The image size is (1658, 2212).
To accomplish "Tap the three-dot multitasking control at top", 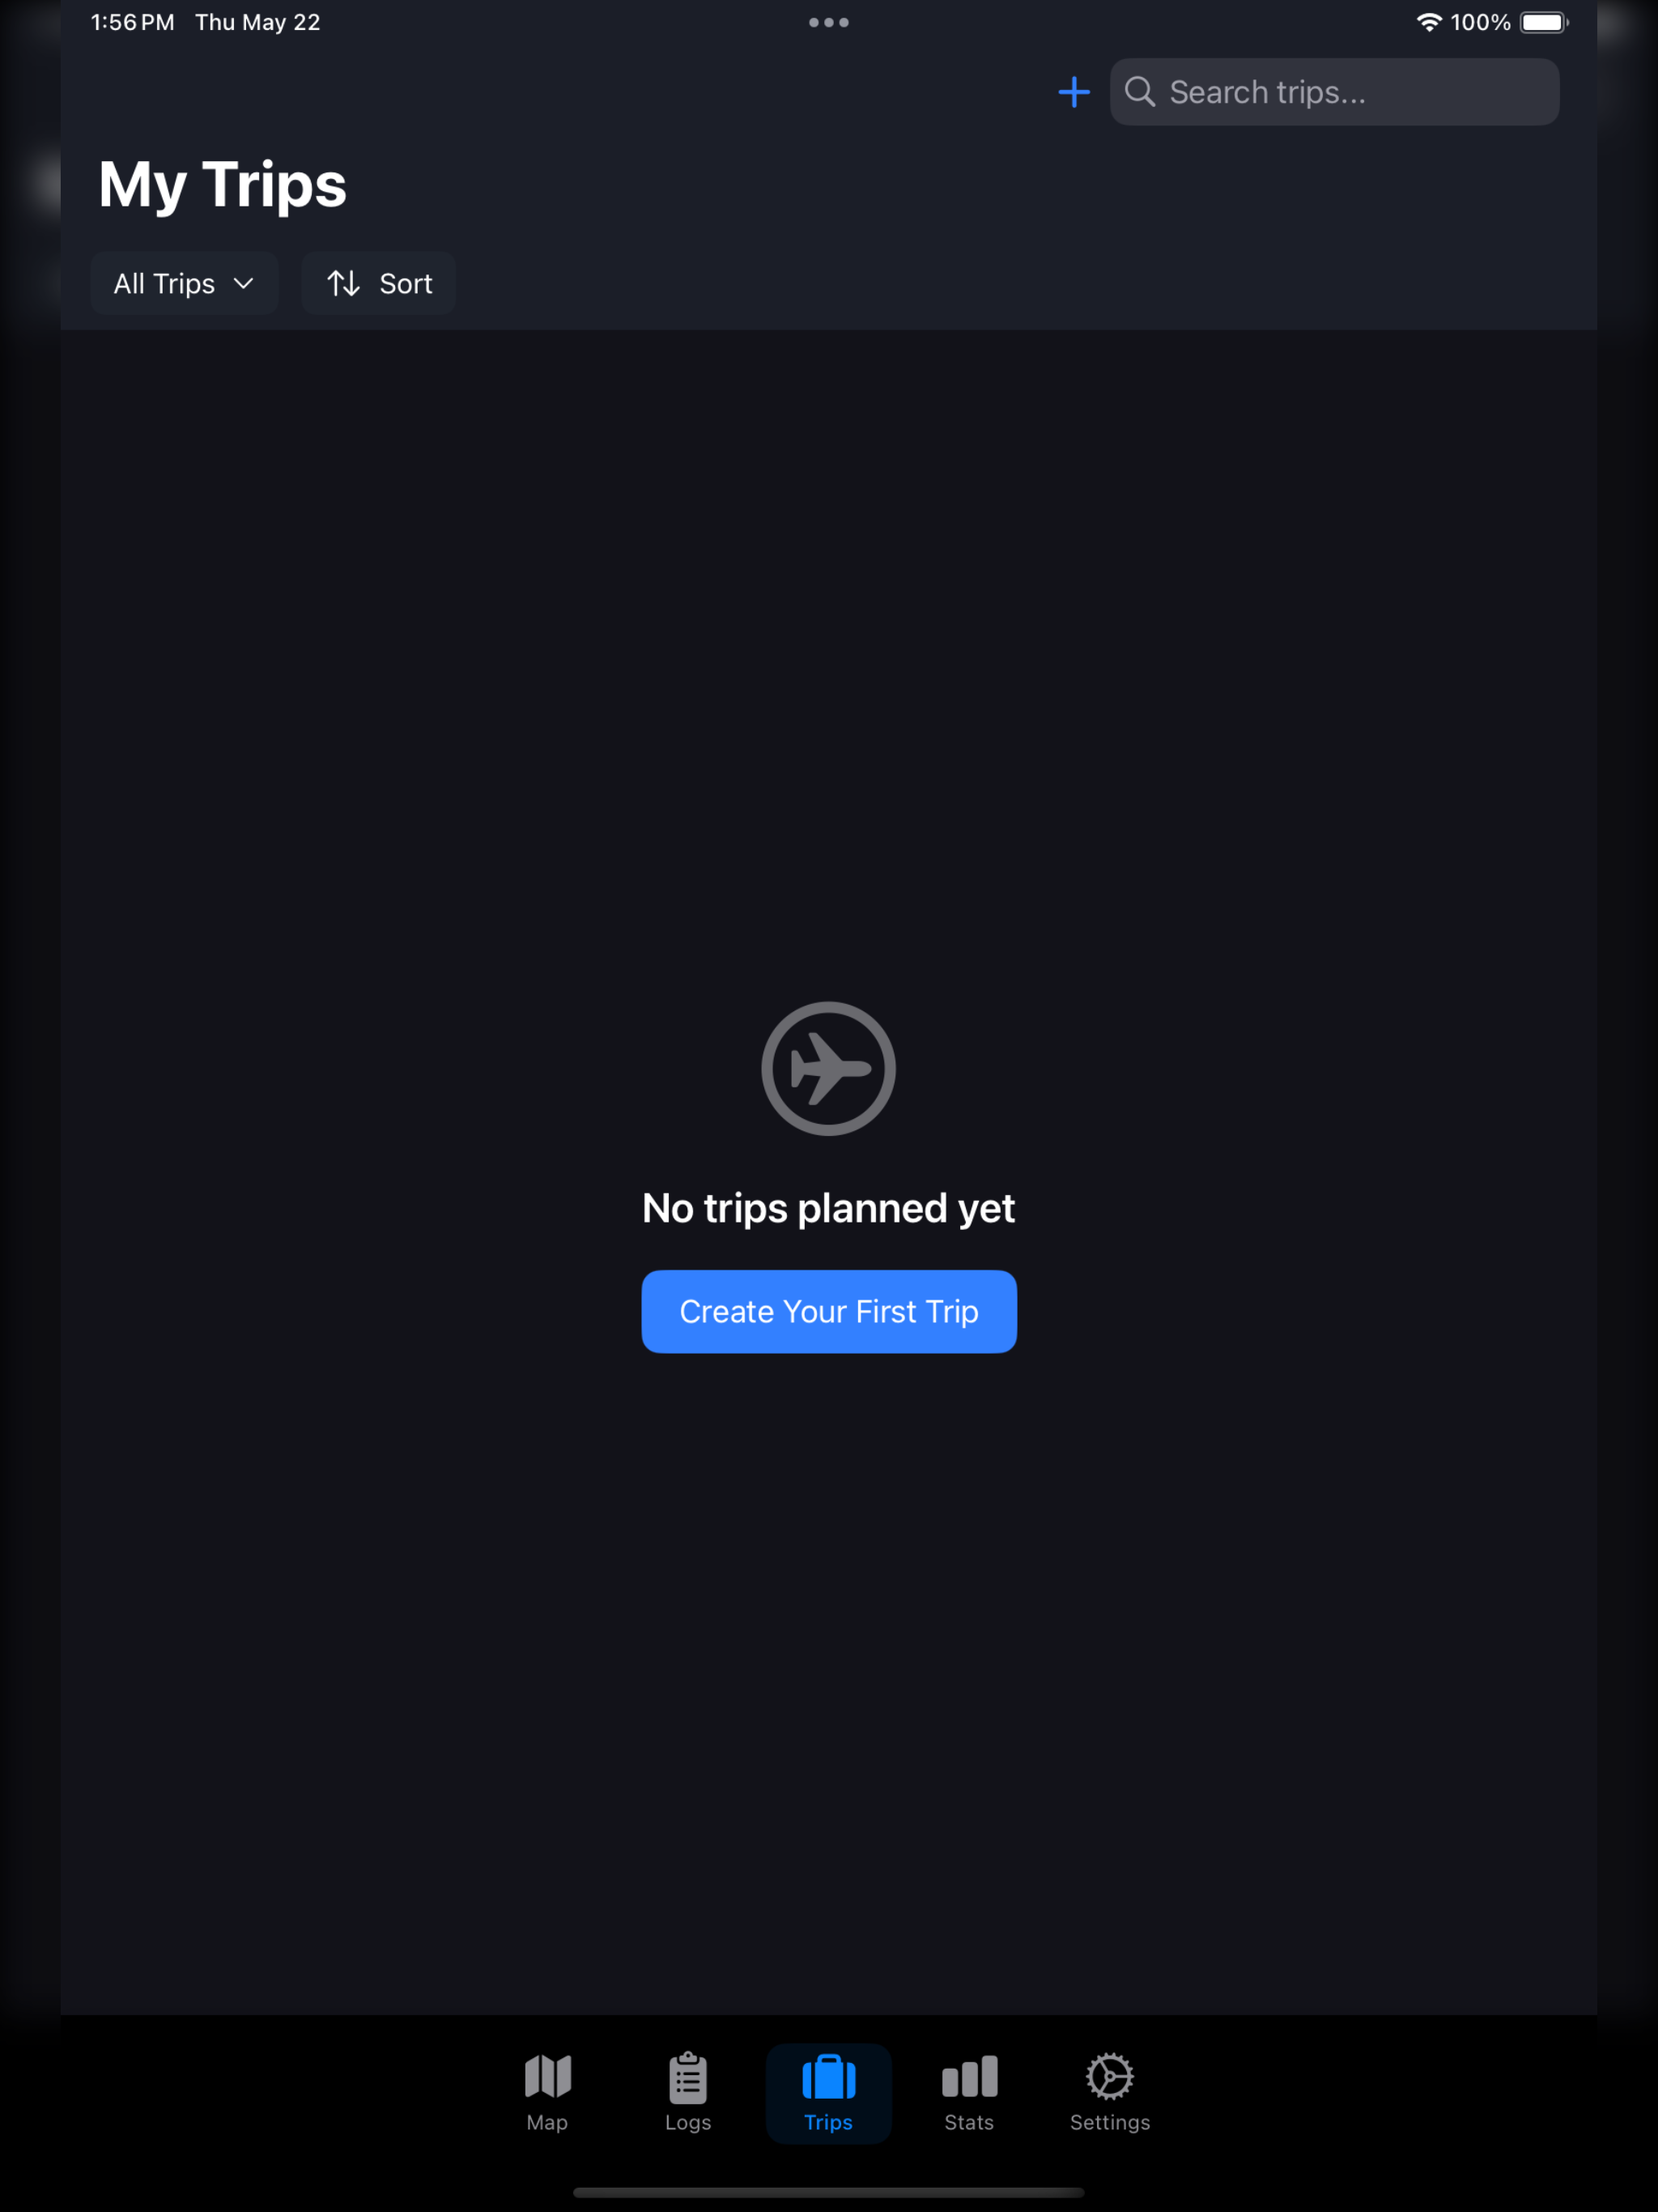I will (x=829, y=22).
